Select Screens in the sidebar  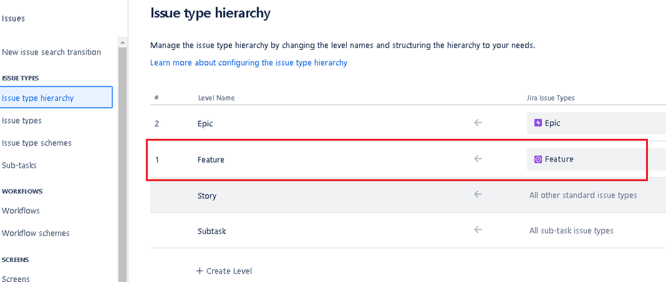(16, 279)
